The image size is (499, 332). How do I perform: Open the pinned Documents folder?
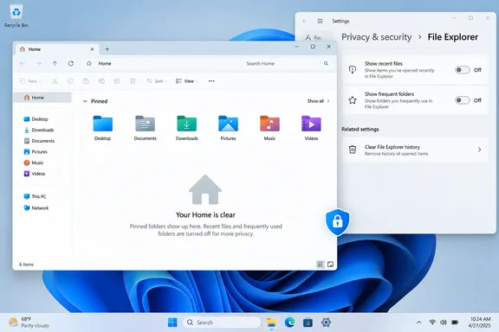click(x=146, y=128)
